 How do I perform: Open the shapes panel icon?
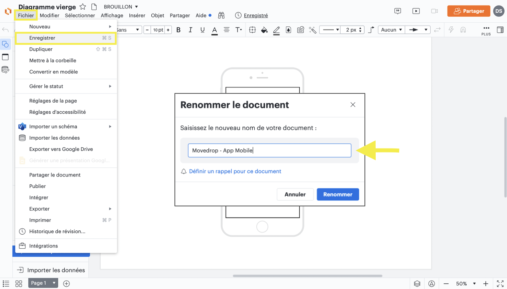[5, 44]
